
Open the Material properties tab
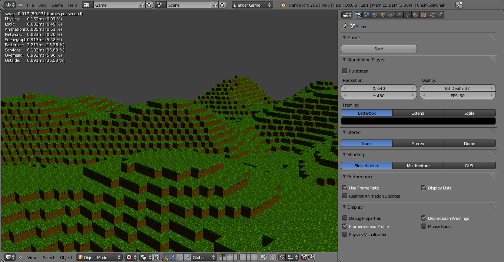point(415,14)
